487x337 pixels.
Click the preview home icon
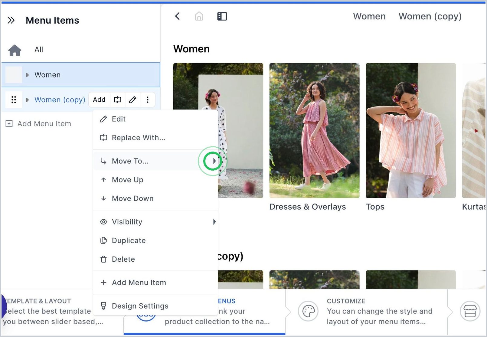tap(199, 16)
